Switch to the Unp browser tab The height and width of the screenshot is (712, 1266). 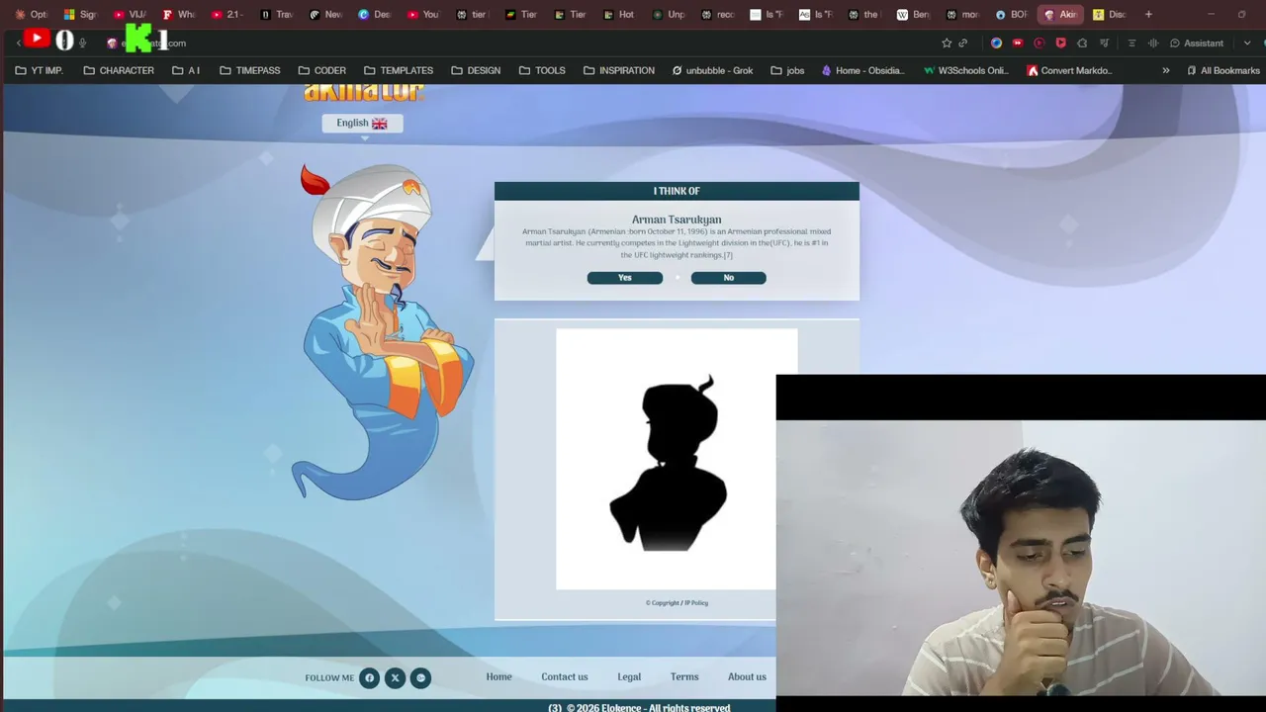[x=670, y=15]
